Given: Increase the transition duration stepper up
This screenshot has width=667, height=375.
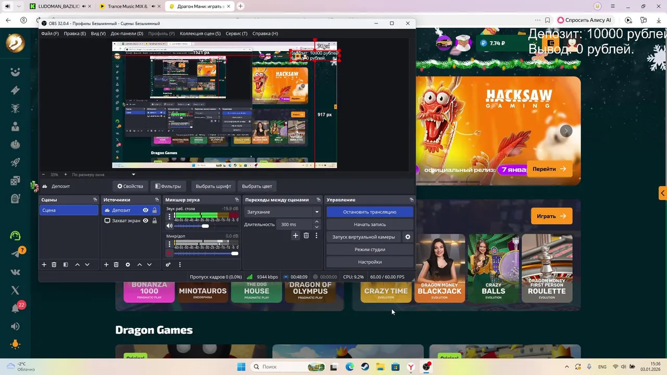Looking at the screenshot, I should pyautogui.click(x=316, y=222).
